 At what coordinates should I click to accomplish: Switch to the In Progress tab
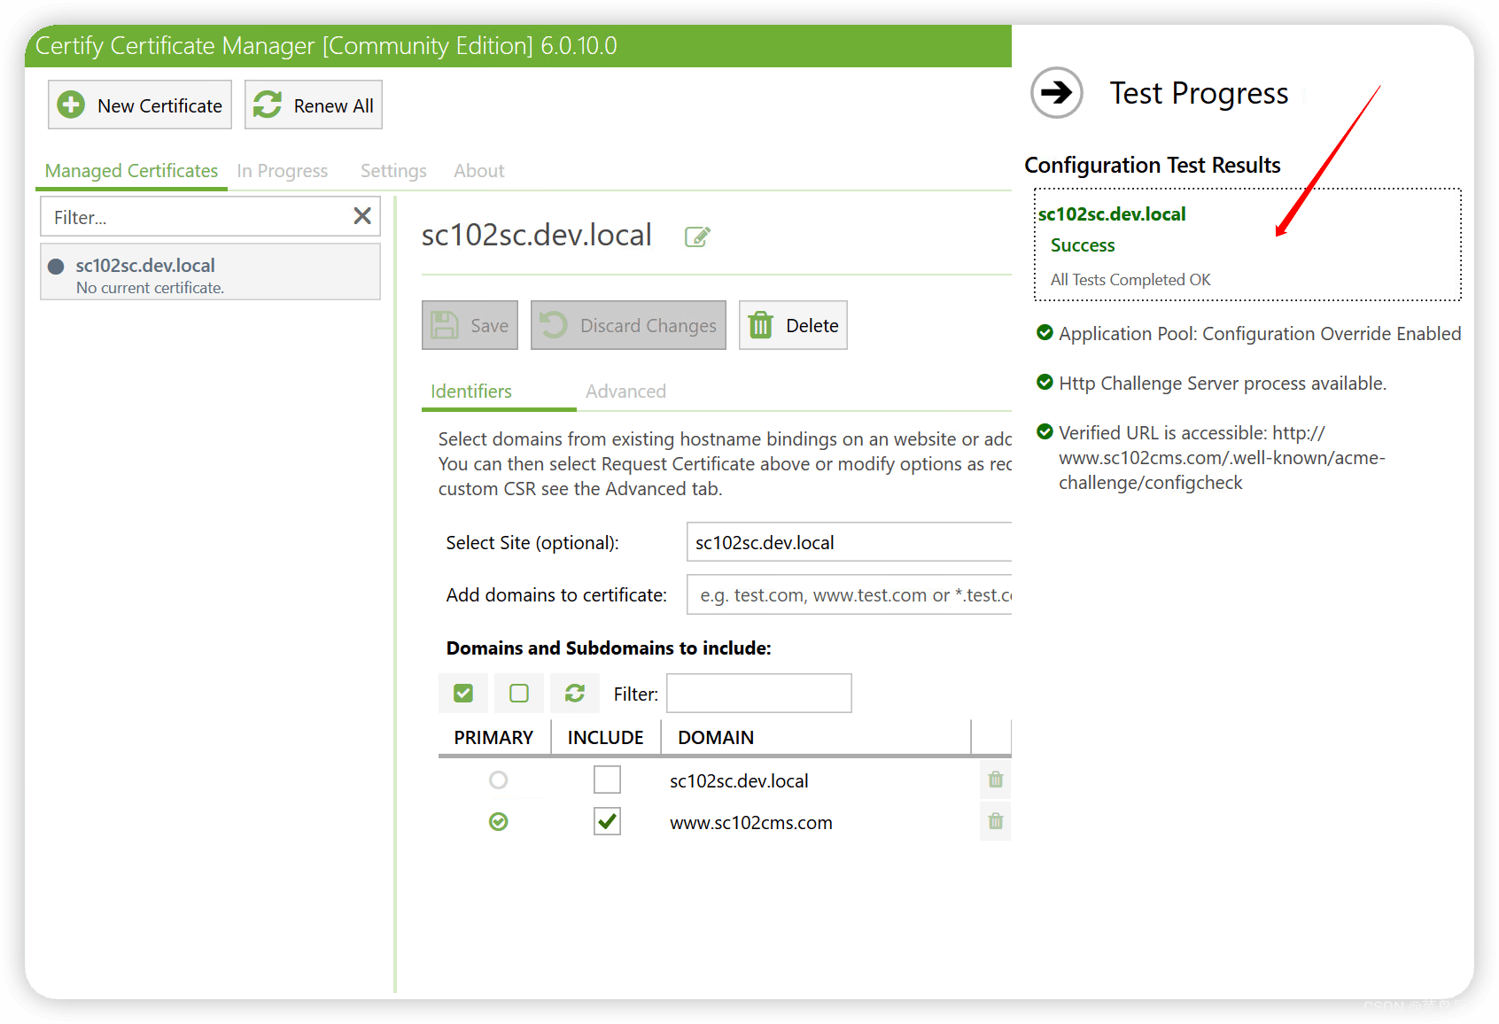[x=283, y=171]
